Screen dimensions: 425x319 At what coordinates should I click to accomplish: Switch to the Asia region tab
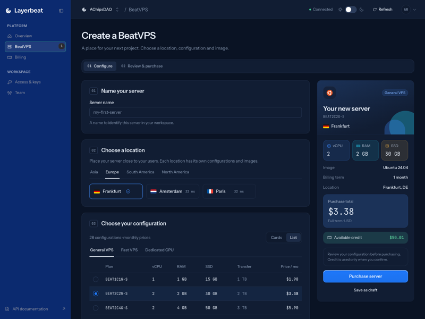click(x=94, y=172)
